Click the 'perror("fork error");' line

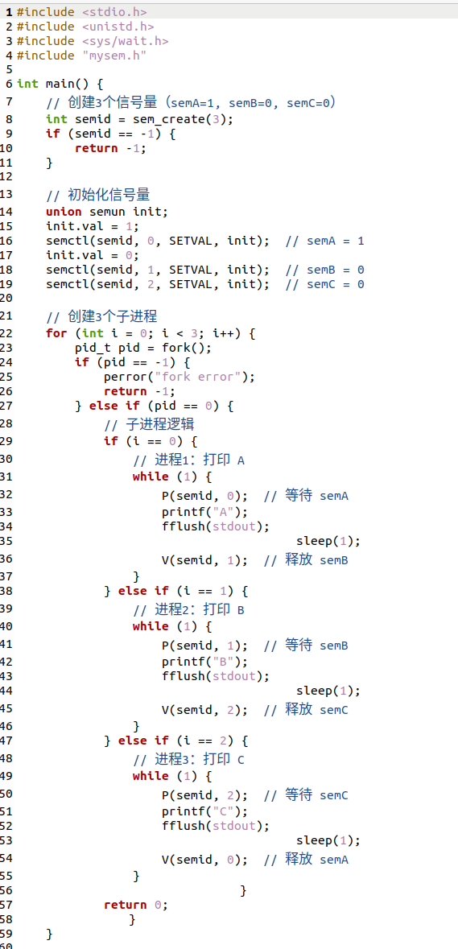tap(179, 377)
